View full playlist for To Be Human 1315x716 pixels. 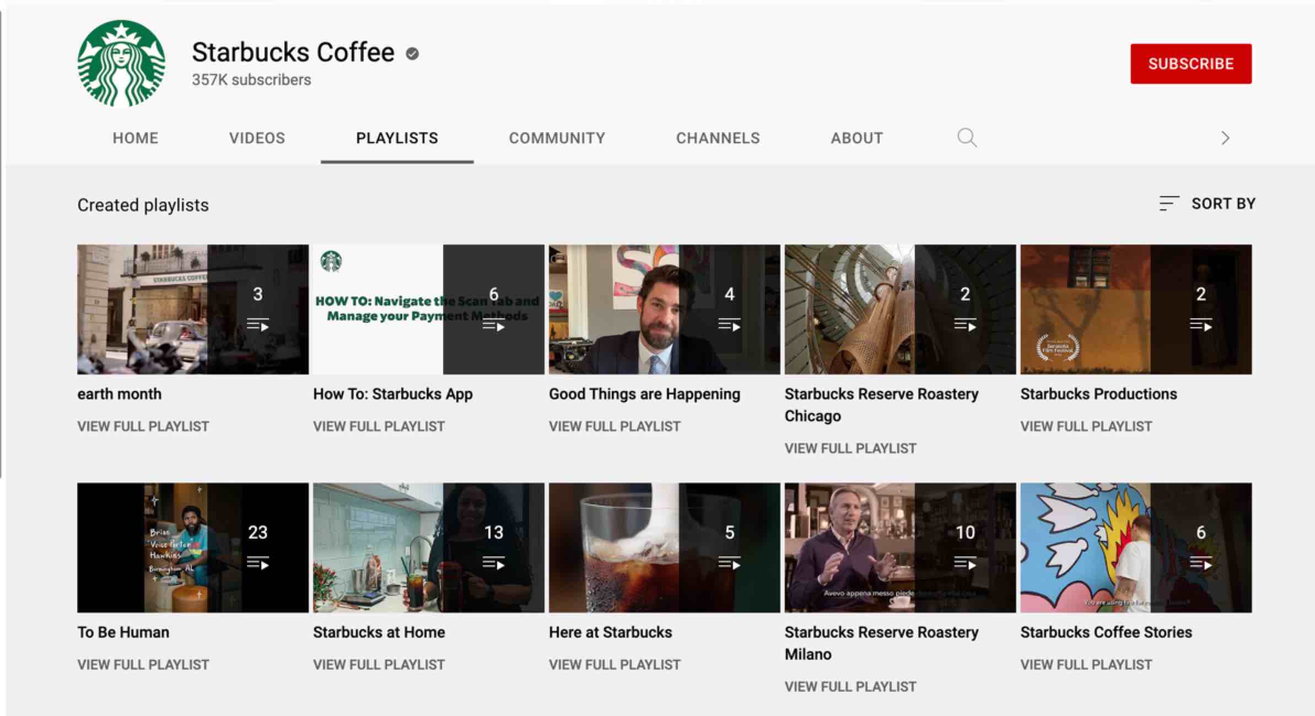tap(143, 665)
